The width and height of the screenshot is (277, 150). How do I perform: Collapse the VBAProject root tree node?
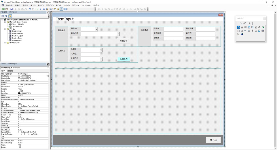pos(2,20)
